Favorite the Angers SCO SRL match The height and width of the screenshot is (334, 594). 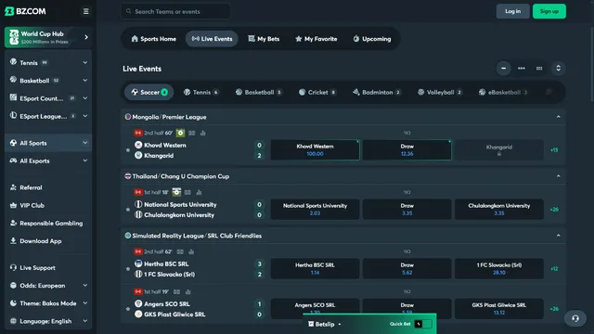[128, 309]
